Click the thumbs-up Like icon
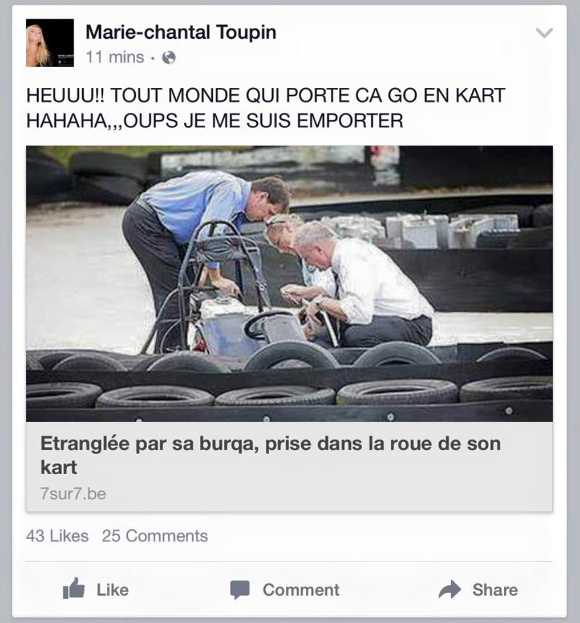580x623 pixels. pyautogui.click(x=74, y=589)
